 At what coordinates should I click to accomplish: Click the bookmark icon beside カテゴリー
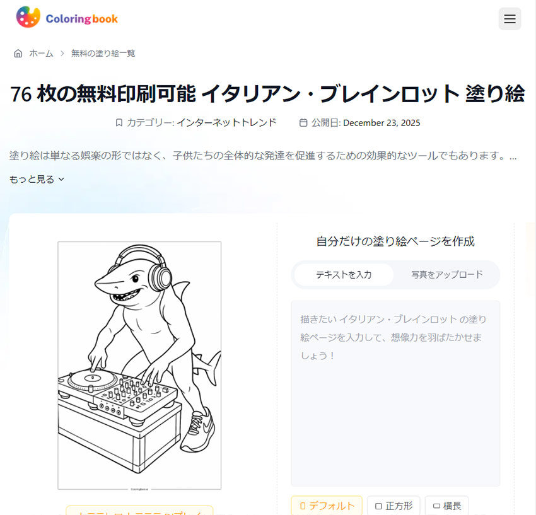pos(119,123)
